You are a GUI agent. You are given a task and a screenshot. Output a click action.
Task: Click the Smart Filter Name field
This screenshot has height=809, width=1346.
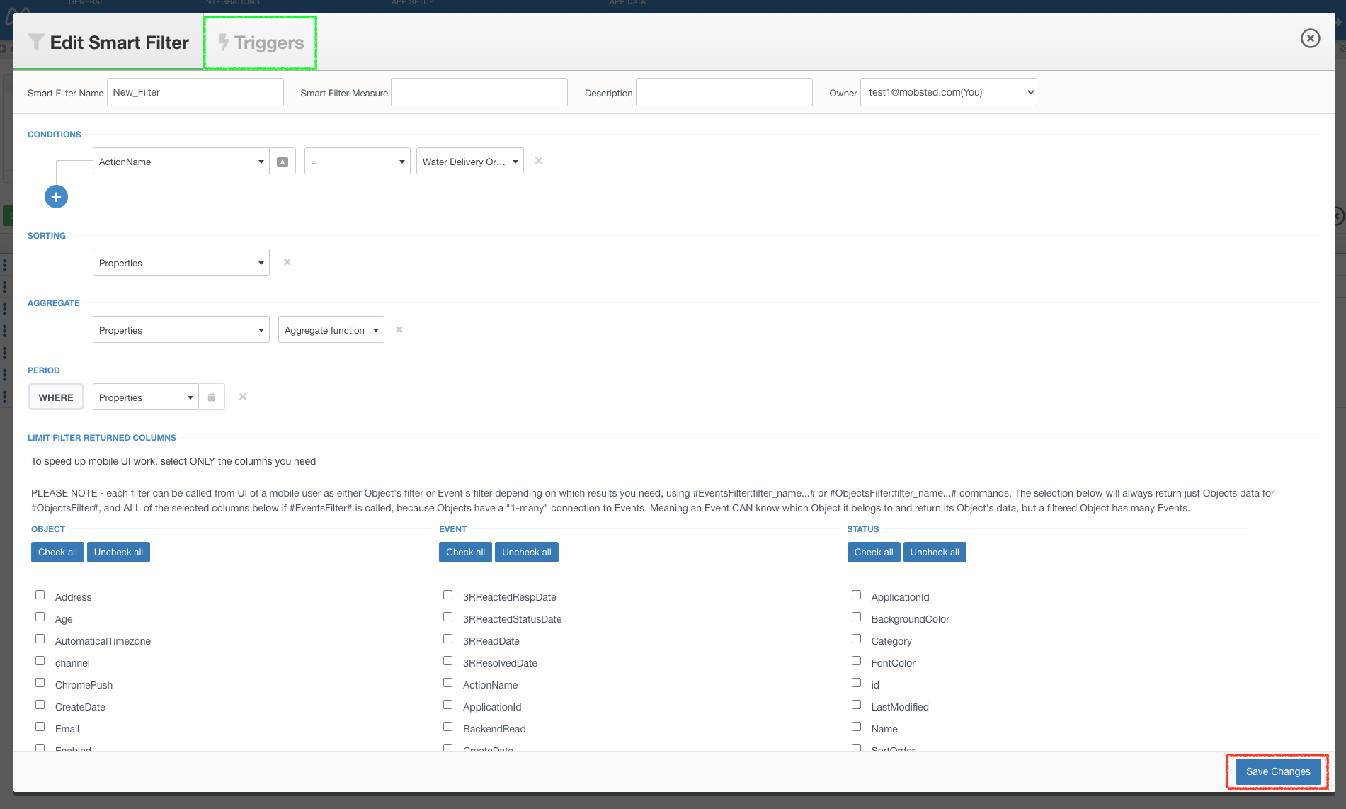[195, 92]
